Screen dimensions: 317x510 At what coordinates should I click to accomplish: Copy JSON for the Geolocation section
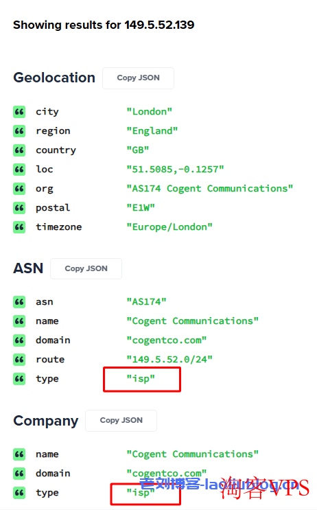coord(138,78)
